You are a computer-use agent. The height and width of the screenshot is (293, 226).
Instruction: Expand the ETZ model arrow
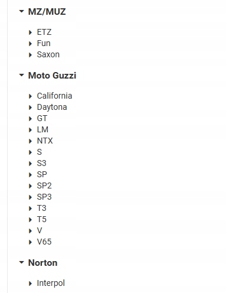(x=30, y=32)
